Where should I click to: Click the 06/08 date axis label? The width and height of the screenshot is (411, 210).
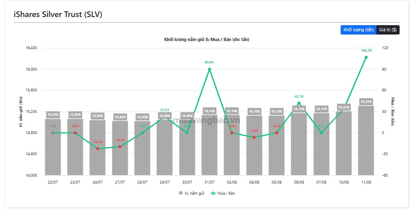tap(299, 182)
